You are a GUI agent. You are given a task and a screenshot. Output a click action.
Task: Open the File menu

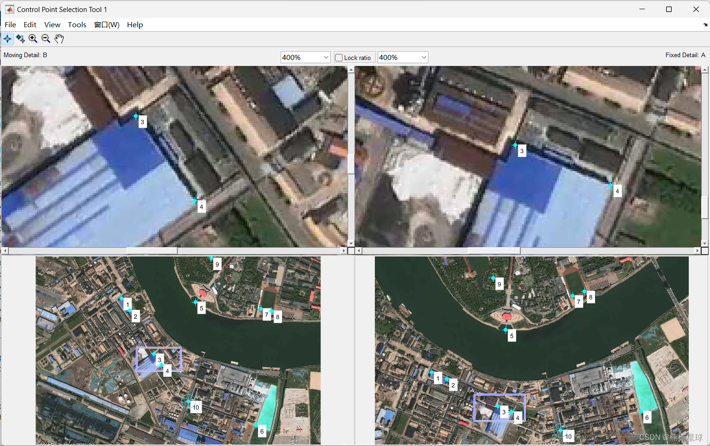tap(10, 25)
